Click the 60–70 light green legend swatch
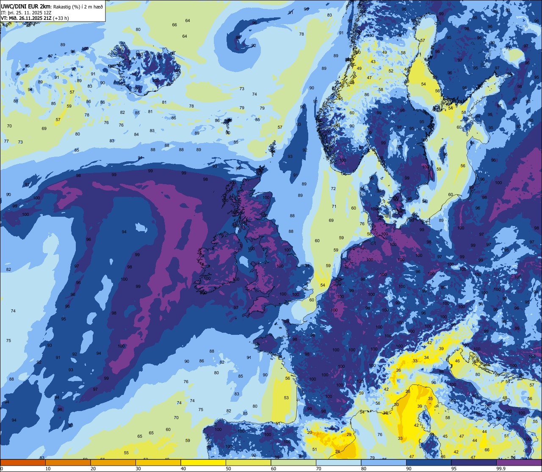542x472 pixels. coord(293,462)
